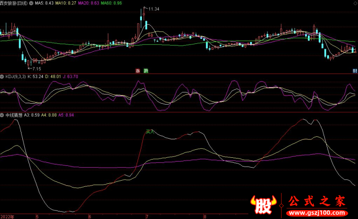358x219 pixels.
Task: Click the blue 财 icon at right edge
Action: (354, 71)
